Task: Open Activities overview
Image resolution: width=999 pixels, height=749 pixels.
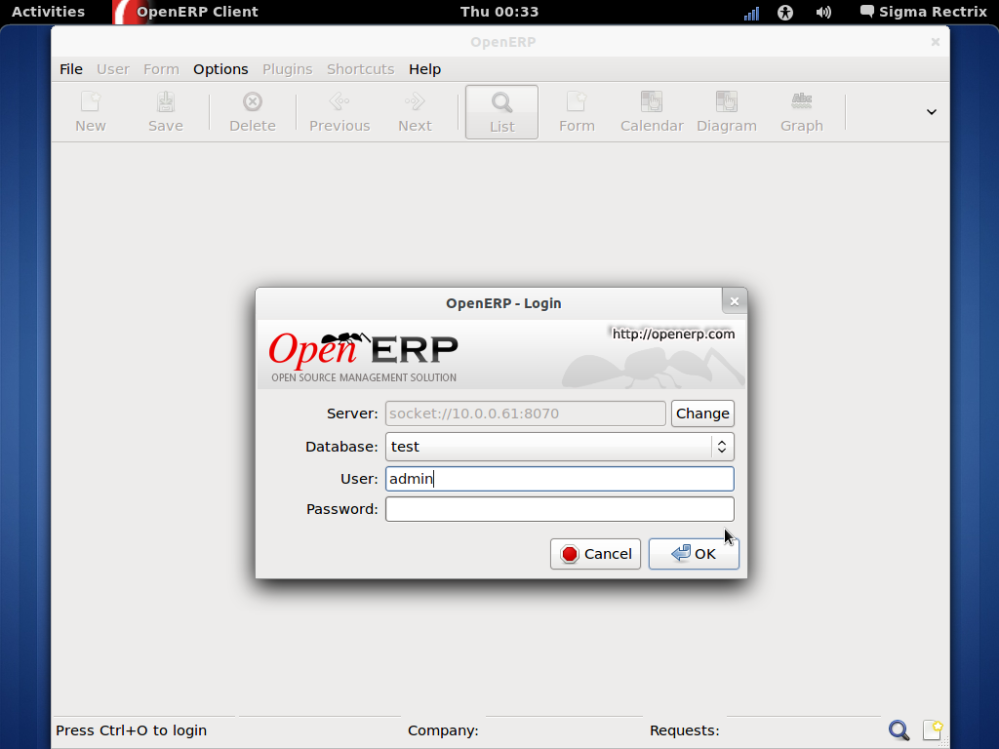Action: tap(49, 12)
